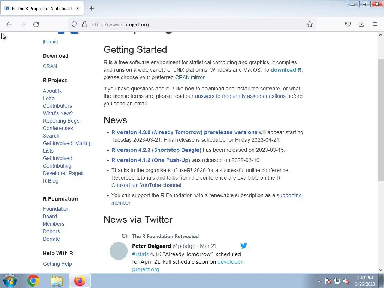Image resolution: width=384 pixels, height=288 pixels.
Task: Open Get Involved: Contributing link
Action: [58, 162]
